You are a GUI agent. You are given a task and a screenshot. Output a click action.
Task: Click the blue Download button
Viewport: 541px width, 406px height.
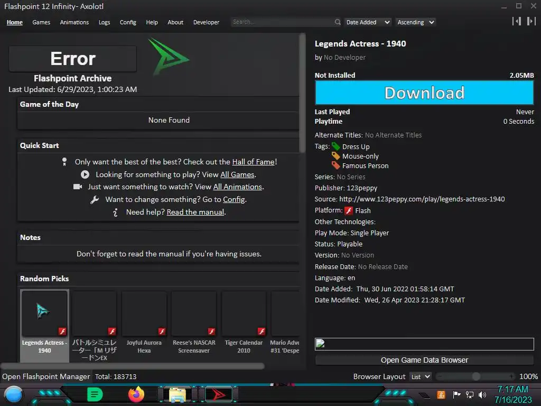pos(424,93)
